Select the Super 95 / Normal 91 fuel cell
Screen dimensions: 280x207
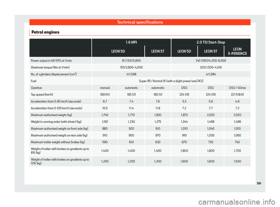tap(171, 81)
